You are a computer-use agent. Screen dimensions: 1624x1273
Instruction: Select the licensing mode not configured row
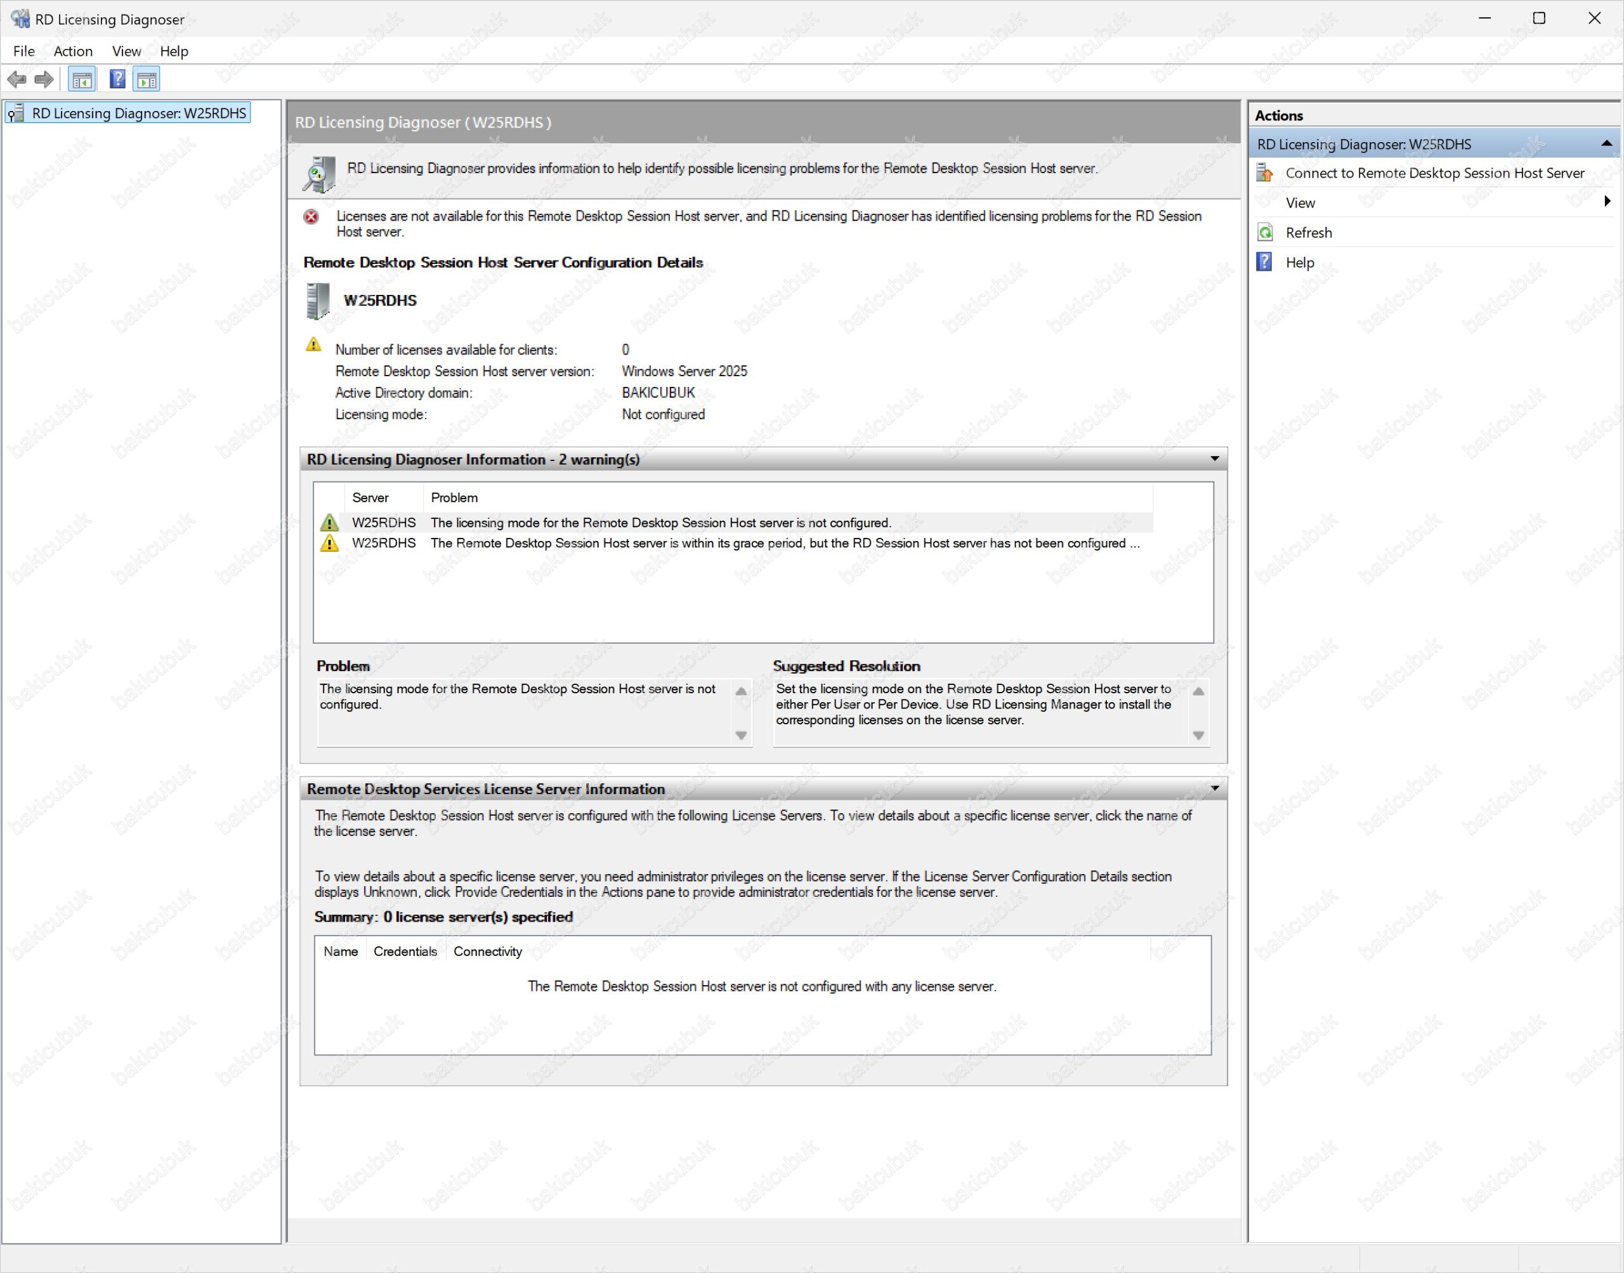point(660,523)
